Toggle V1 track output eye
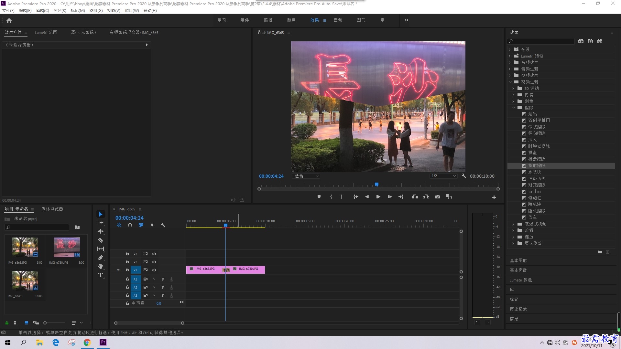 tap(154, 270)
